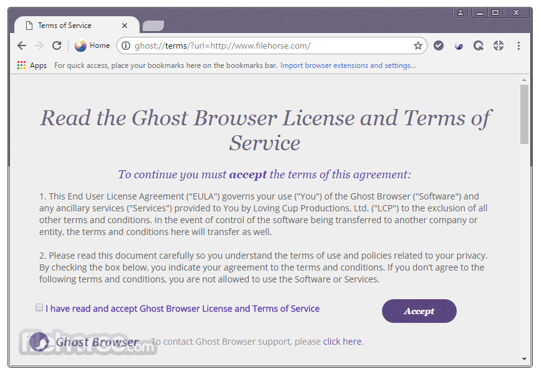Click the 'I have read and accept' label
The height and width of the screenshot is (374, 539).
[183, 309]
